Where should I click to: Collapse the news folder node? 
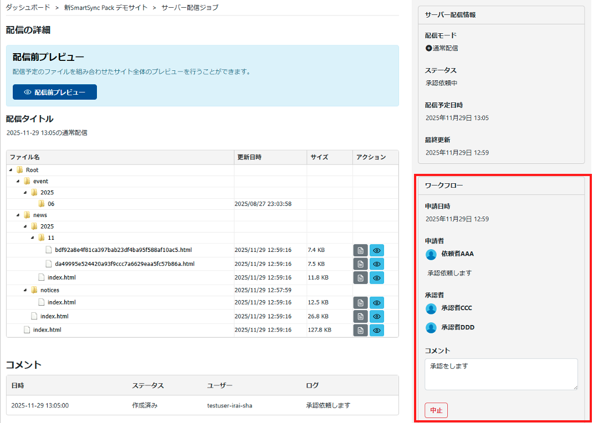[18, 215]
